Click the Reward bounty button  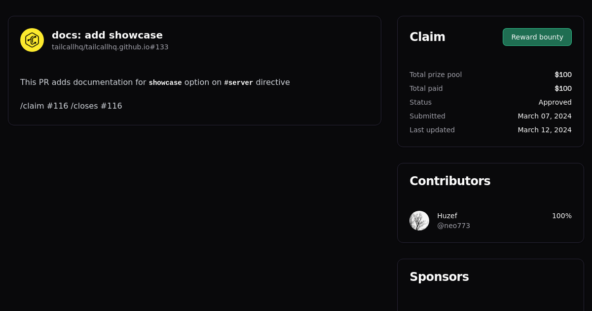(x=537, y=37)
